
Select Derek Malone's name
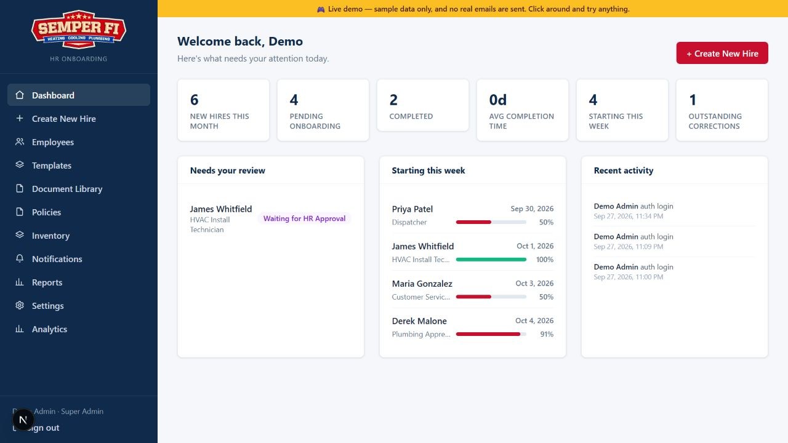419,321
